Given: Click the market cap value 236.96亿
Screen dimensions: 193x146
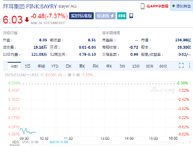Looking at the screenshot, I should (x=183, y=40).
